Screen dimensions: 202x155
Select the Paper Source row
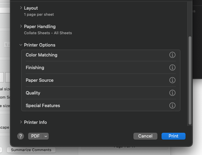[101, 80]
